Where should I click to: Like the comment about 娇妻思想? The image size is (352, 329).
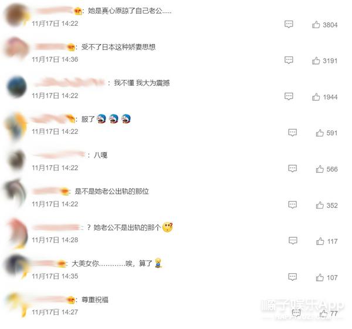(x=316, y=61)
